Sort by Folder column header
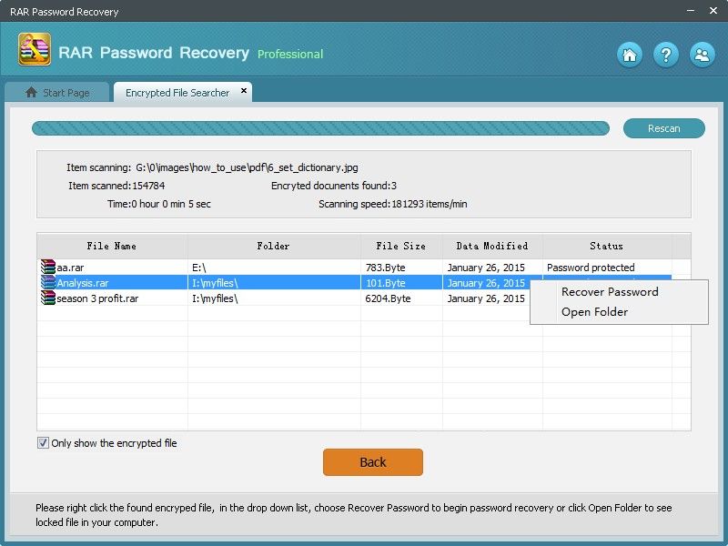This screenshot has width=728, height=546. pyautogui.click(x=274, y=246)
